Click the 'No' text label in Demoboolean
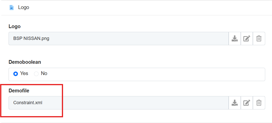Viewport: 272px width, 123px height. [44, 74]
